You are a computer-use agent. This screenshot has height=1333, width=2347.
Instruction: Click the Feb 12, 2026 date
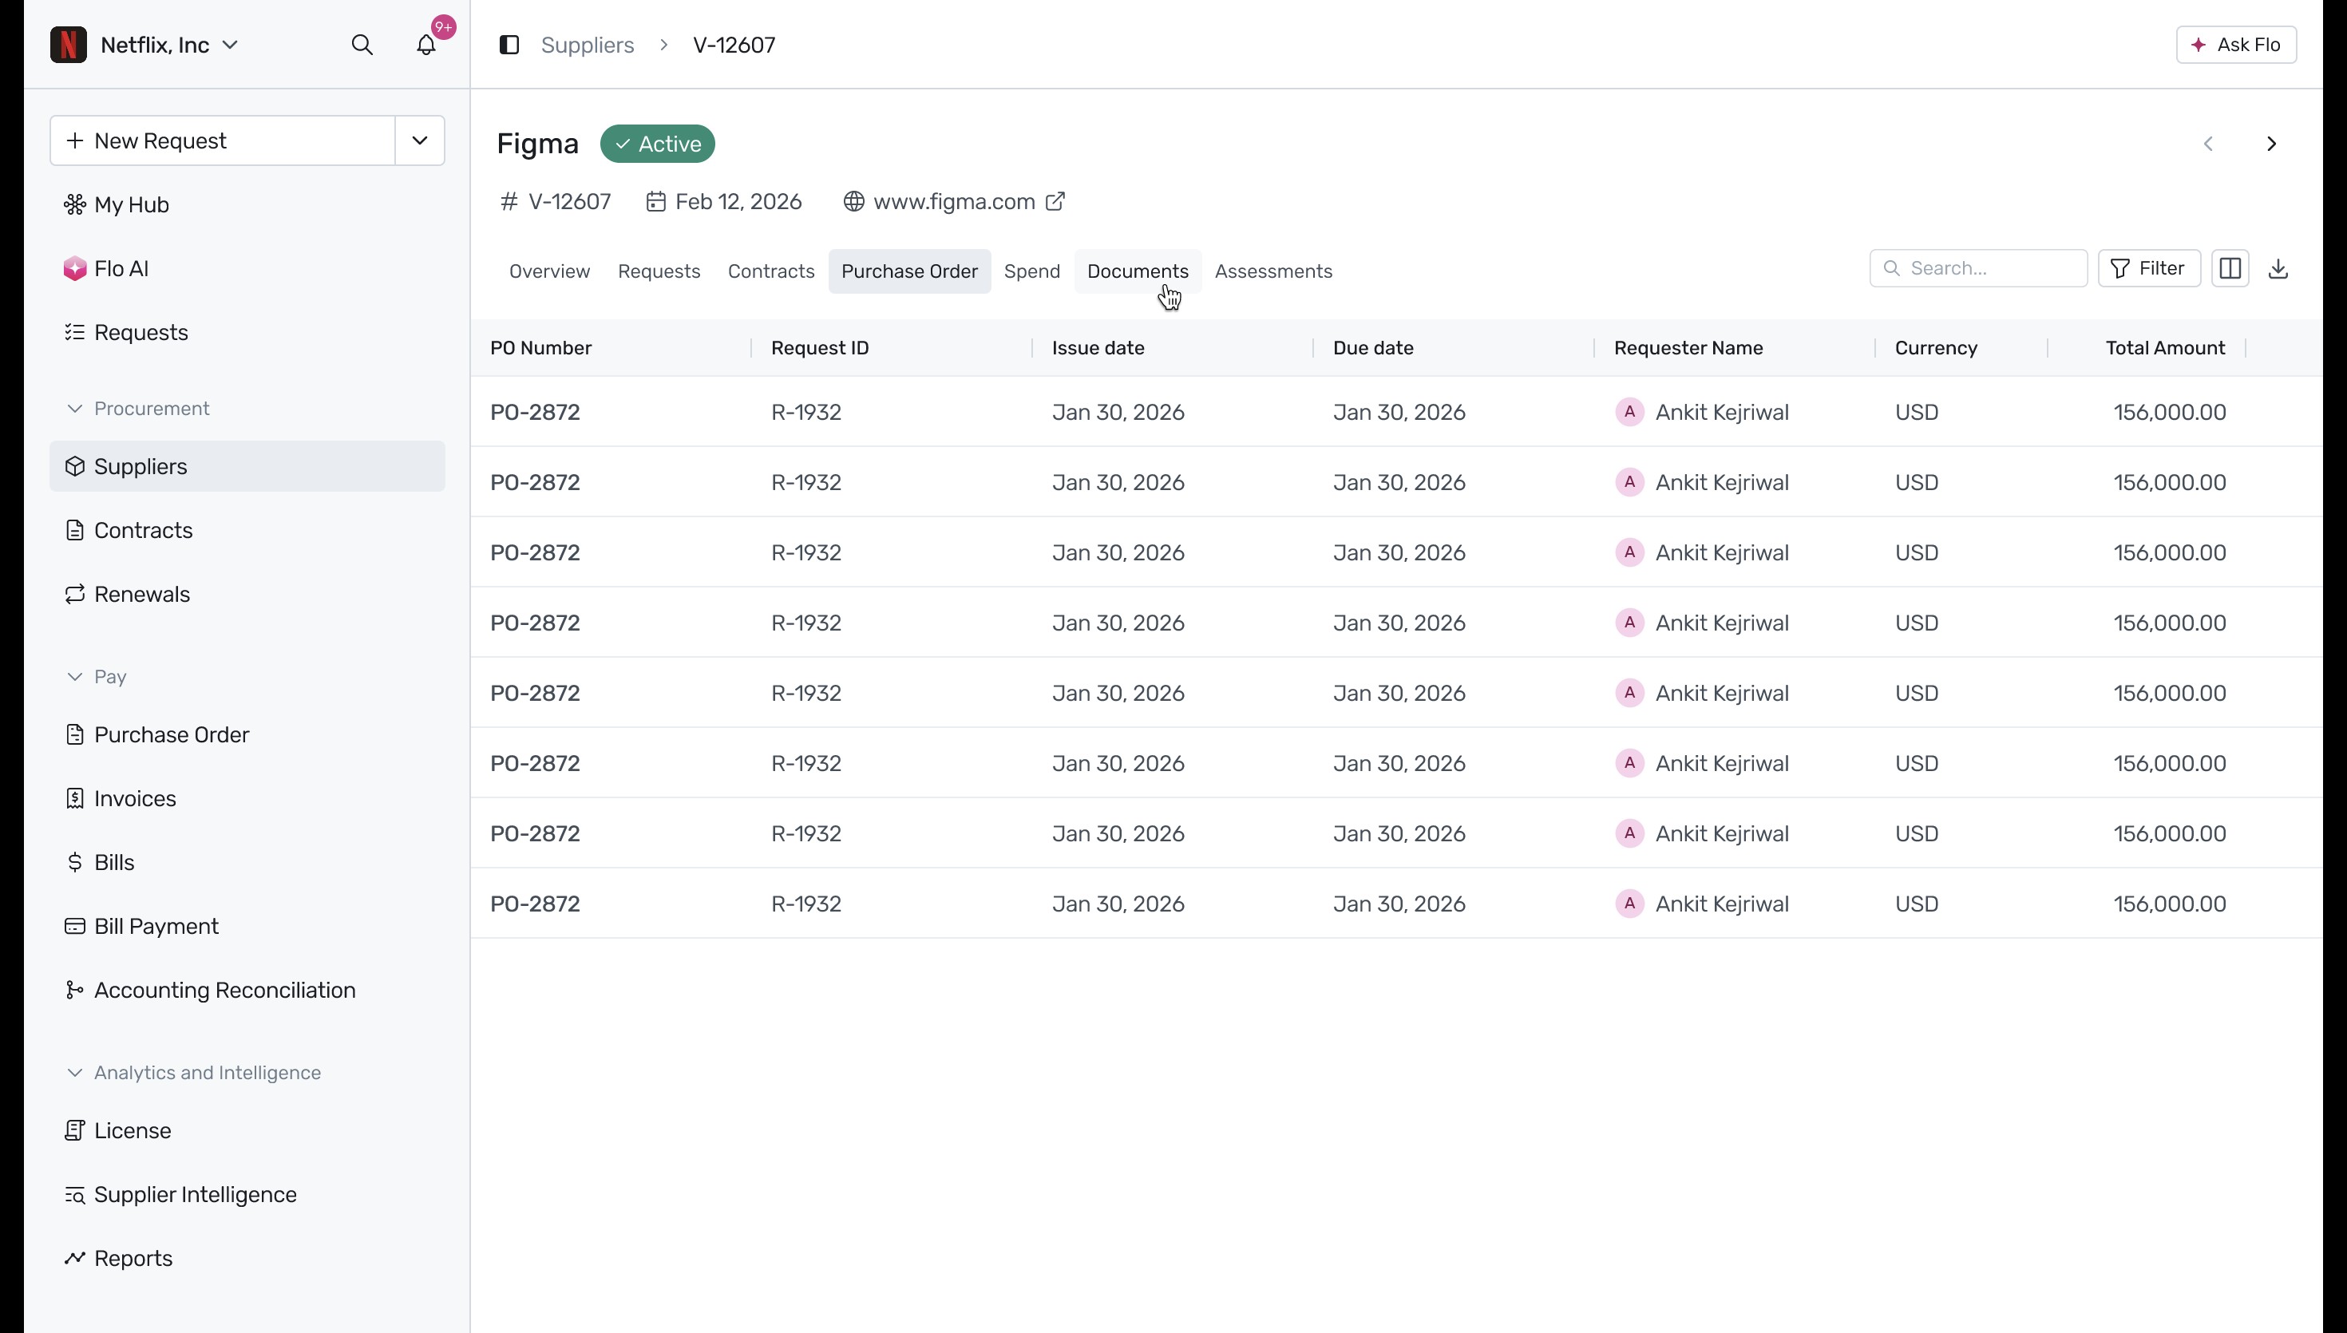[x=723, y=201]
